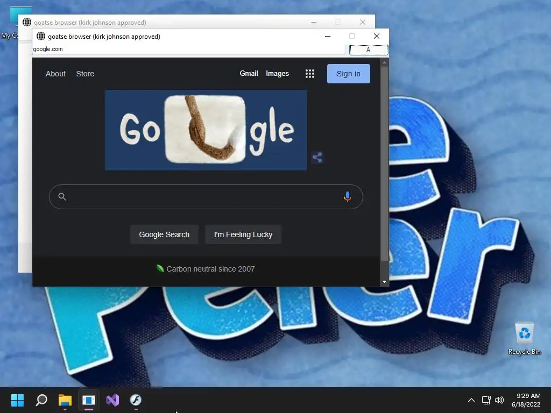Click the Sign in button
551x413 pixels.
[348, 74]
